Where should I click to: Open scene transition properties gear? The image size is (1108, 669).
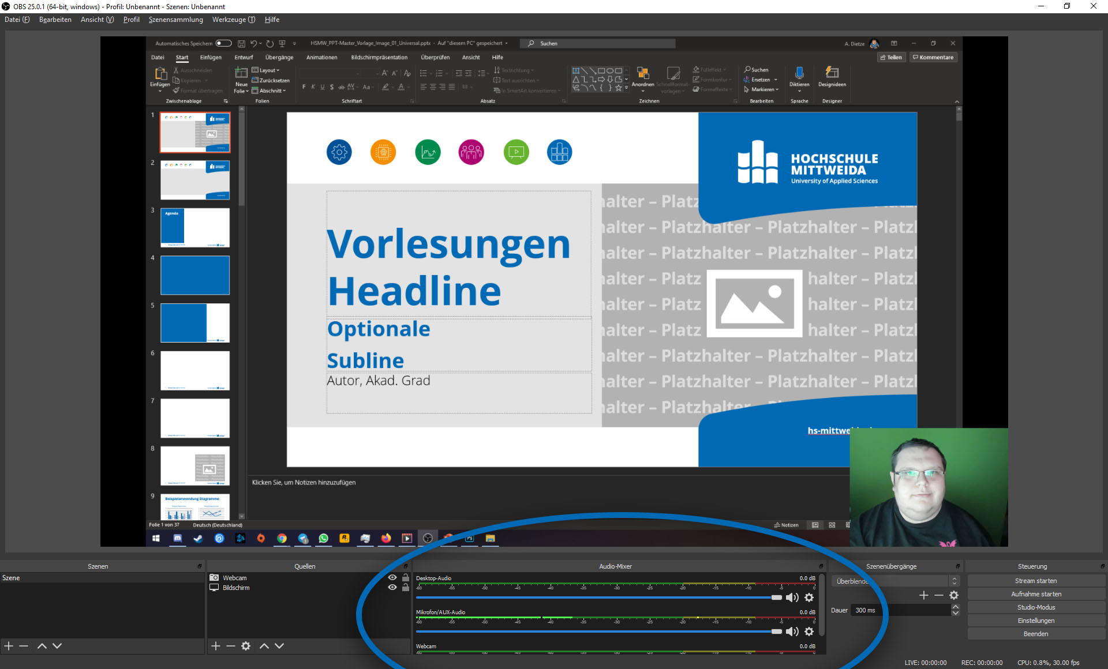click(x=954, y=595)
